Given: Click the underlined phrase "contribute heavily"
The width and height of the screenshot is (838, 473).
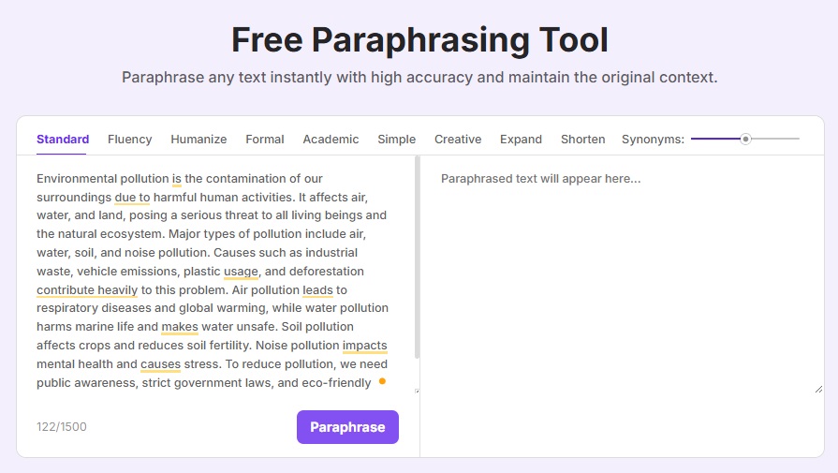Looking at the screenshot, I should [x=87, y=290].
